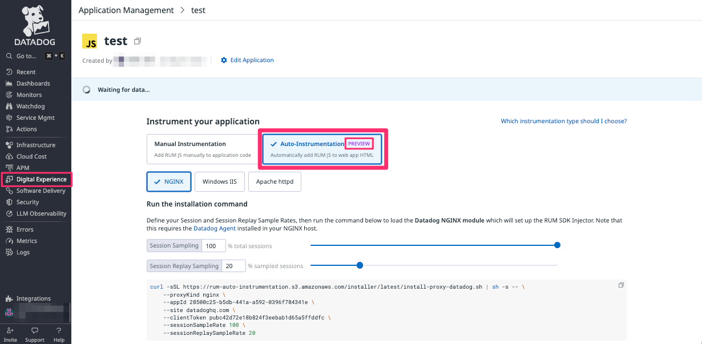702x344 pixels.
Task: Open the Datadog logo home
Action: coord(35,26)
